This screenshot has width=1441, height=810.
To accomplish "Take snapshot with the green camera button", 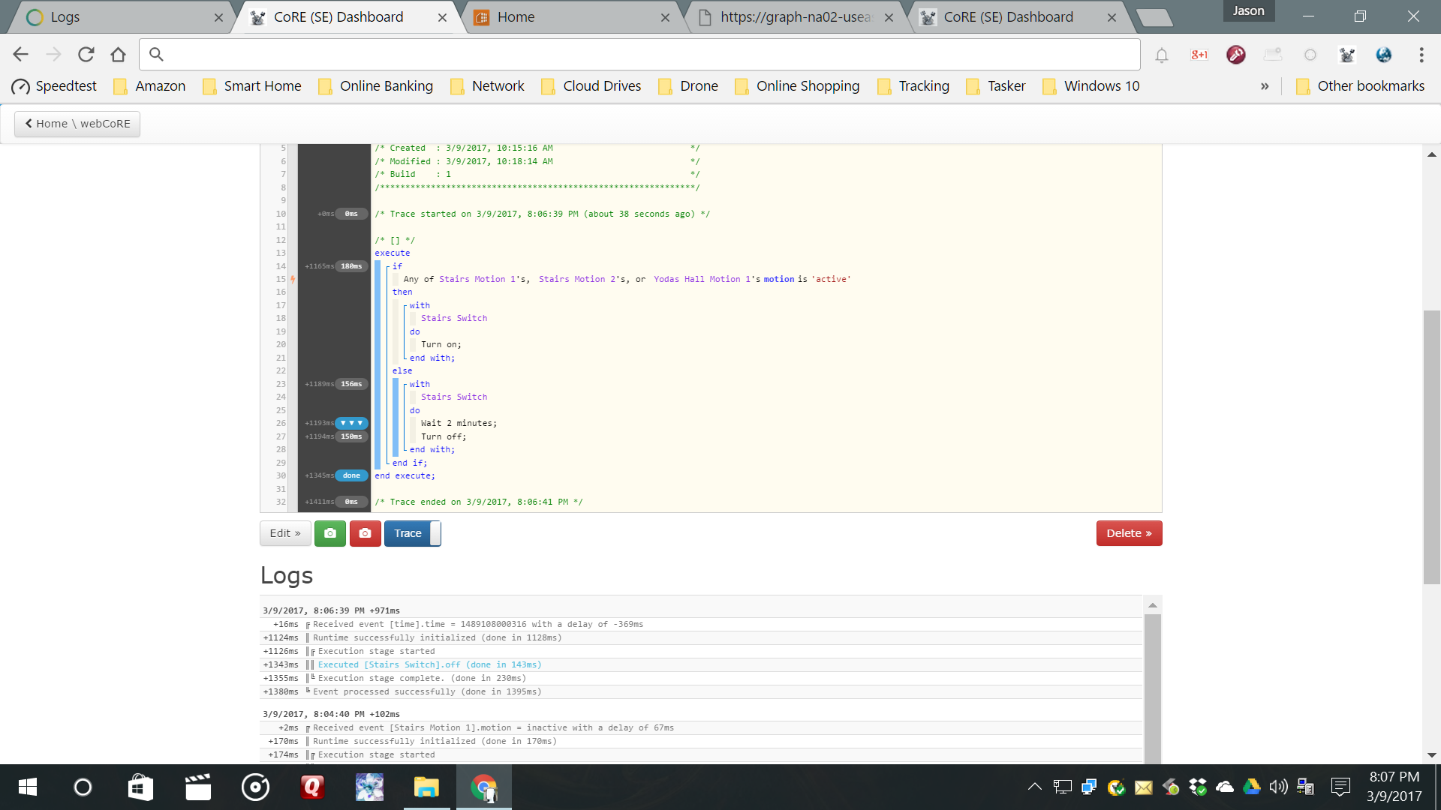I will (329, 533).
